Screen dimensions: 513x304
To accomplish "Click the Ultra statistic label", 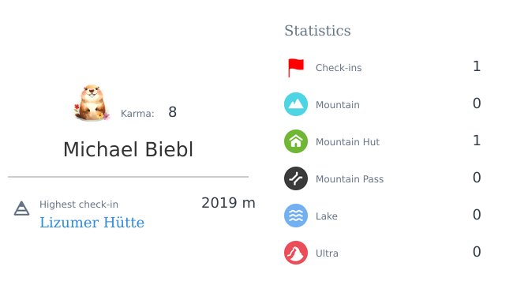I will click(x=327, y=253).
